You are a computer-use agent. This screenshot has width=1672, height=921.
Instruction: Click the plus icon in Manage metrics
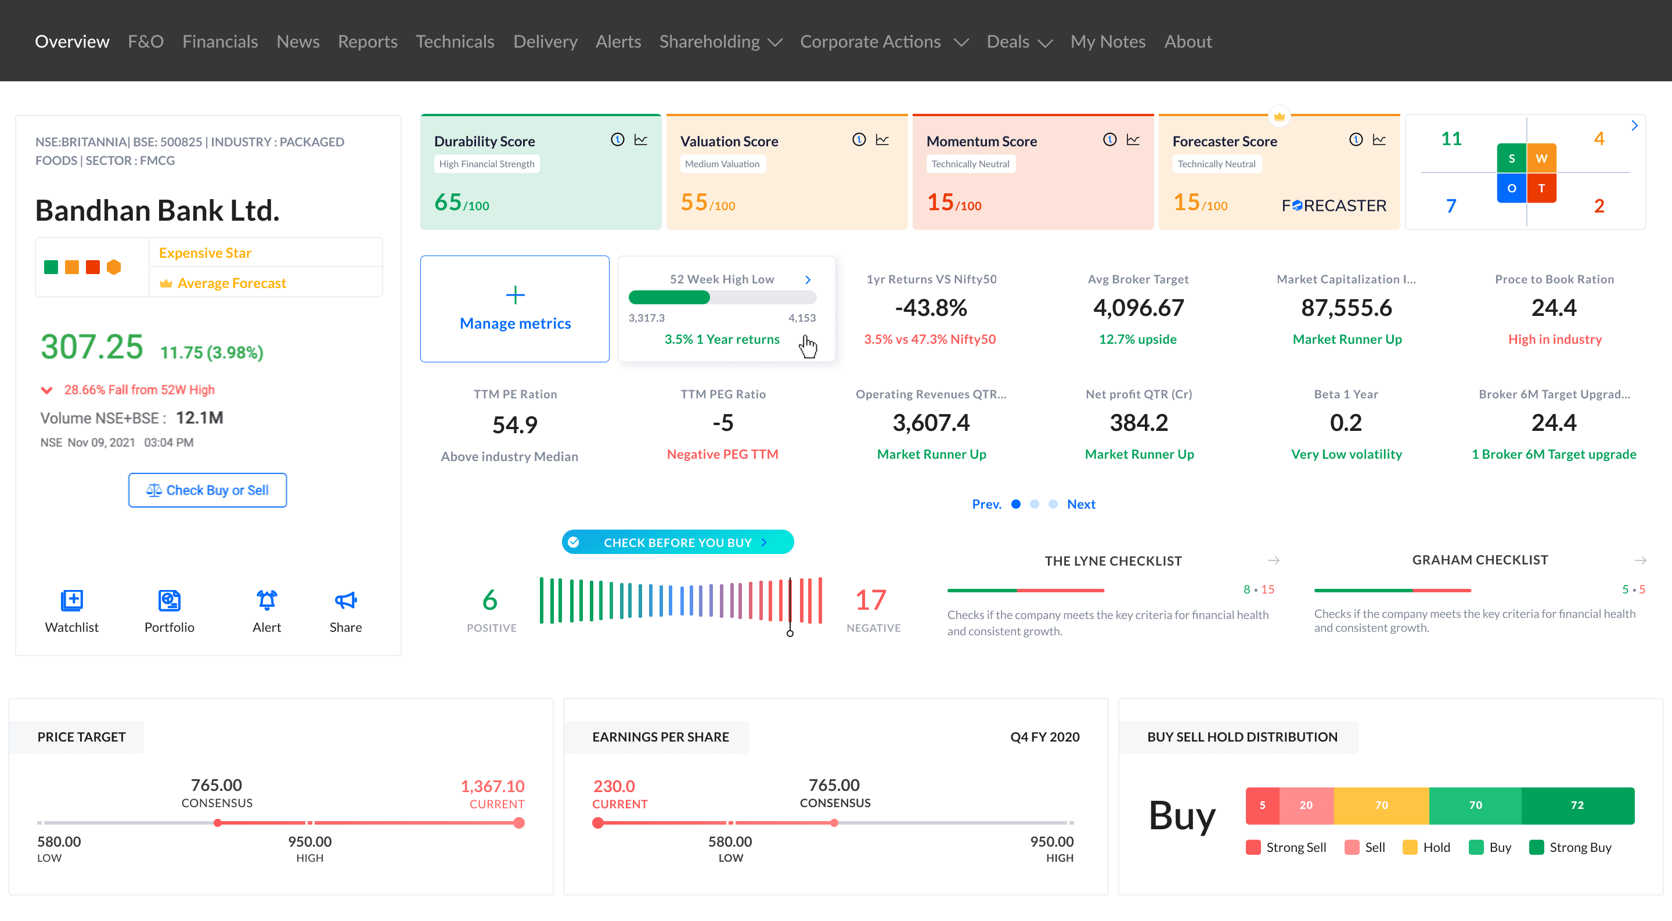[516, 296]
